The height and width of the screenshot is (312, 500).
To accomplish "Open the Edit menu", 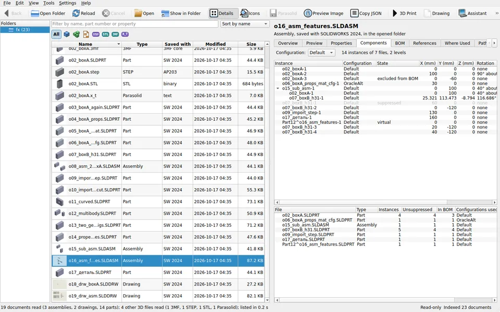I will tap(19, 3).
